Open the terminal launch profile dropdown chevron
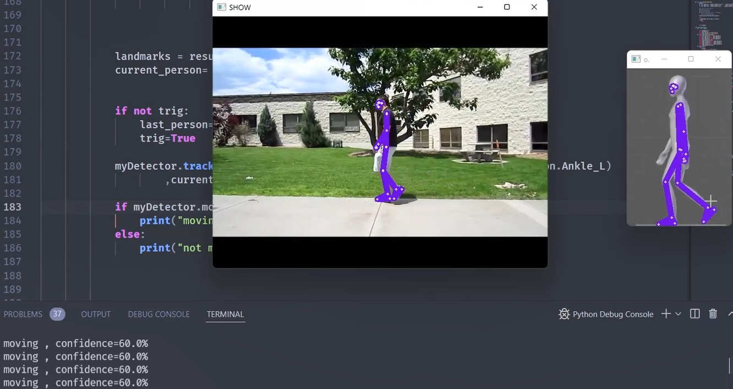 pos(678,314)
